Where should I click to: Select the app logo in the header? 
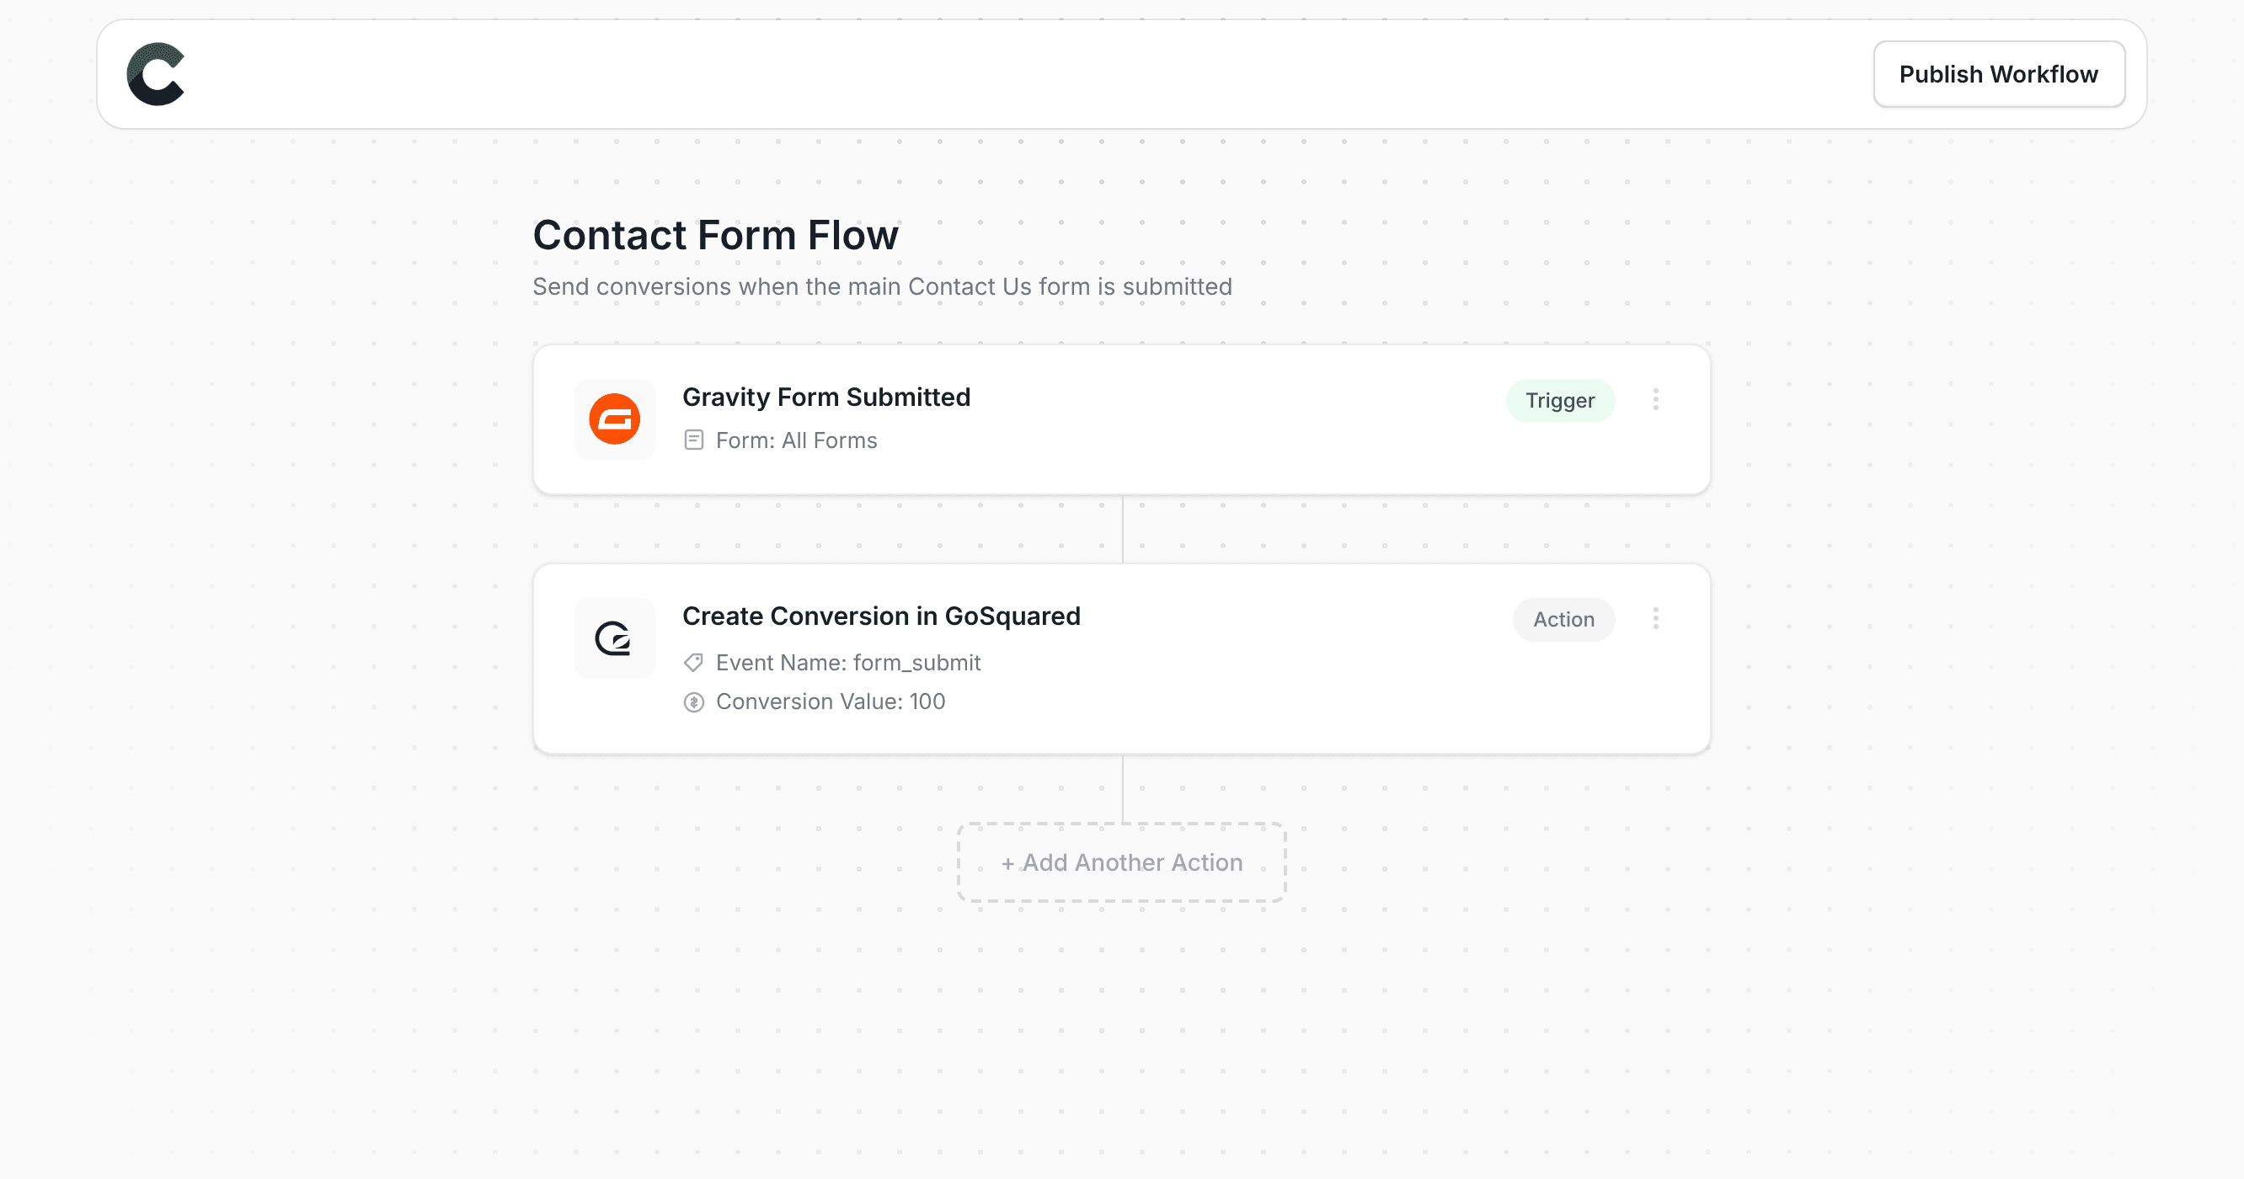(156, 75)
